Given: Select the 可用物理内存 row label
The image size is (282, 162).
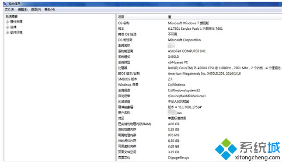Looking at the screenshot, I should point(127,135).
